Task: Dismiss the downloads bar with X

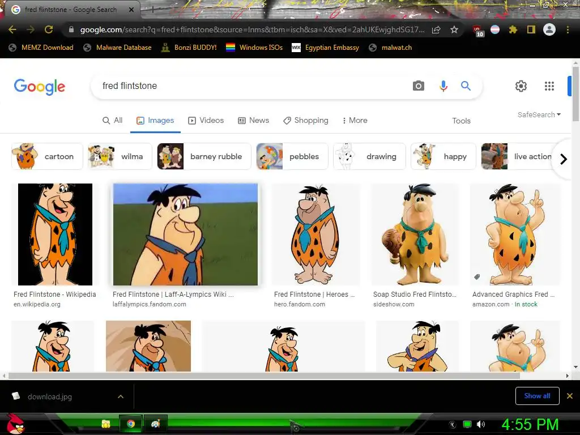Action: coord(570,396)
